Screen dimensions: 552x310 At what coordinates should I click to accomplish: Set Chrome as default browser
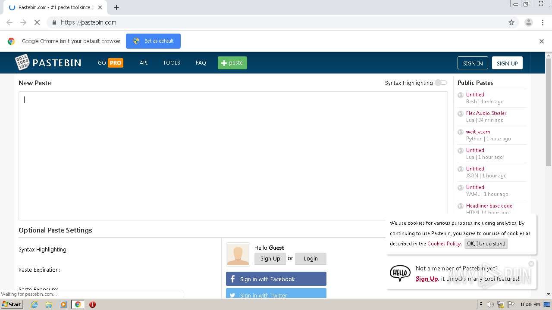tap(153, 41)
